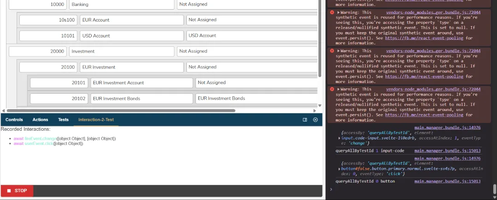This screenshot has height=200, width=497.
Task: Click the down arrow of accounts vertical scrollbar
Action: tap(320, 106)
